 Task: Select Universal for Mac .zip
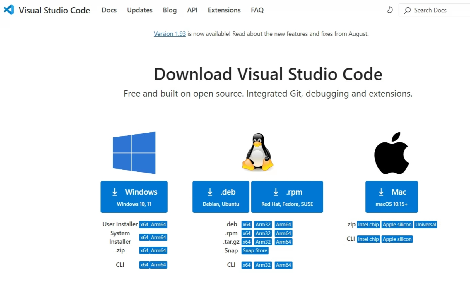426,225
